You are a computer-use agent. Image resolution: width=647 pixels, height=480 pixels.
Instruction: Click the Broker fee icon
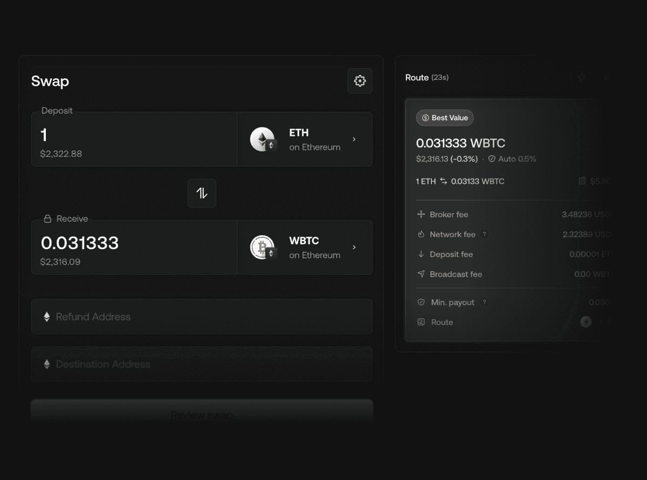point(421,214)
